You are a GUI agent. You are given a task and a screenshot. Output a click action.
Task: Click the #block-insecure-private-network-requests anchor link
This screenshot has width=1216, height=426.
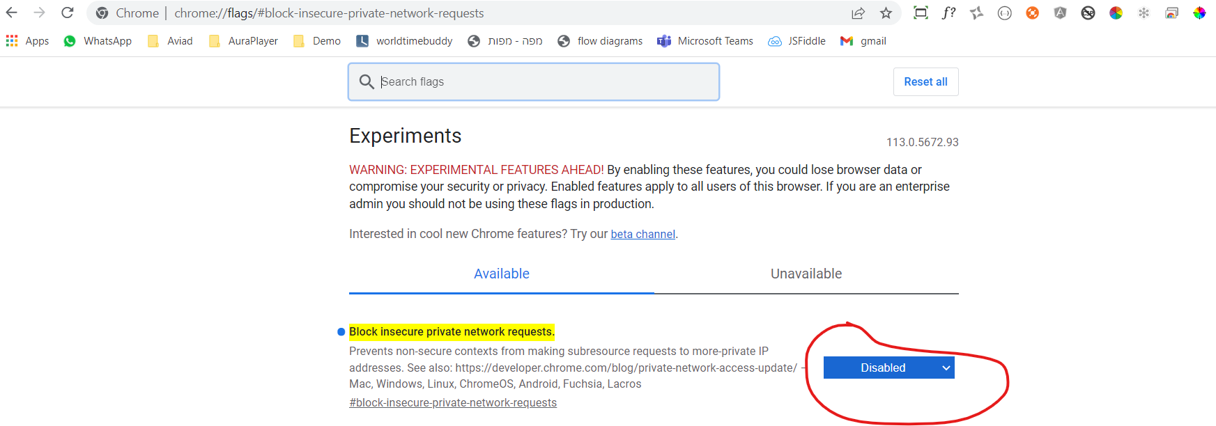453,403
